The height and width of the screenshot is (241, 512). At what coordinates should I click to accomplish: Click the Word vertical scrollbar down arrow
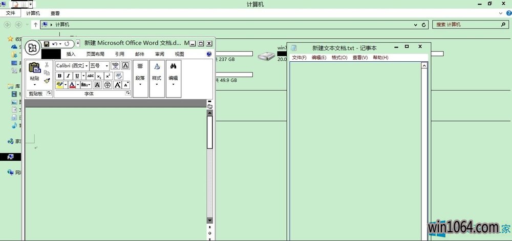pyautogui.click(x=209, y=221)
